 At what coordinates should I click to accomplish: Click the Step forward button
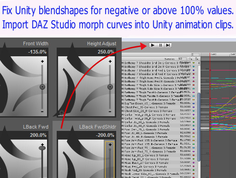[x=168, y=45]
